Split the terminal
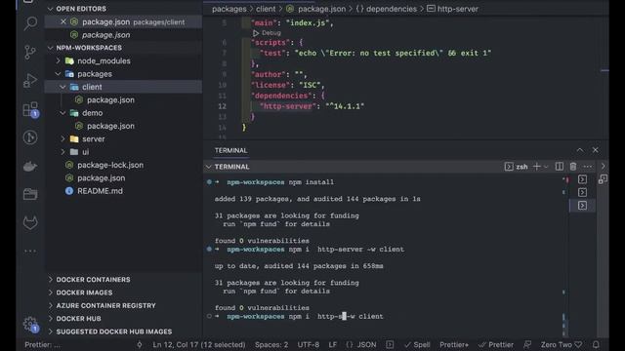 tap(560, 167)
